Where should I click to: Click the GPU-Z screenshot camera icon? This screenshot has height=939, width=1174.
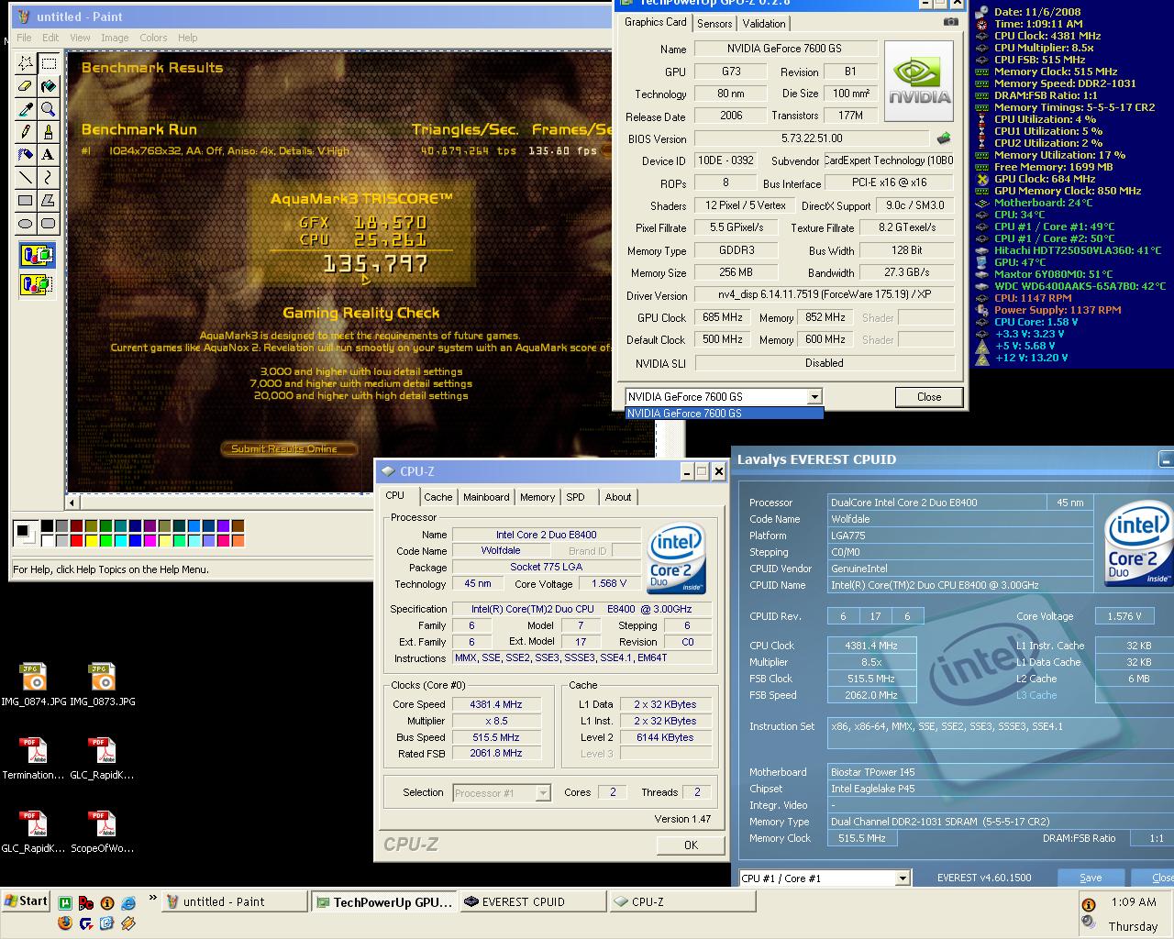(x=951, y=22)
